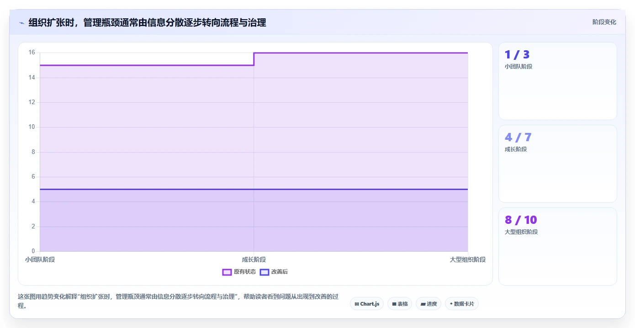Click the chart title 组织扩张时，管理瓶颈
This screenshot has width=635, height=328.
click(x=147, y=22)
